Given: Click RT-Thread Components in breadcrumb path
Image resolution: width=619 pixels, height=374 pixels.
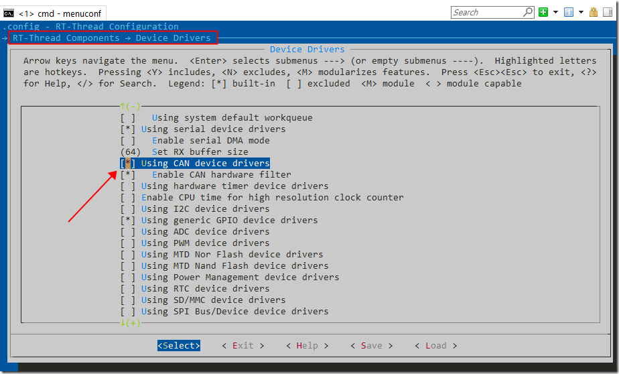Looking at the screenshot, I should tap(66, 38).
